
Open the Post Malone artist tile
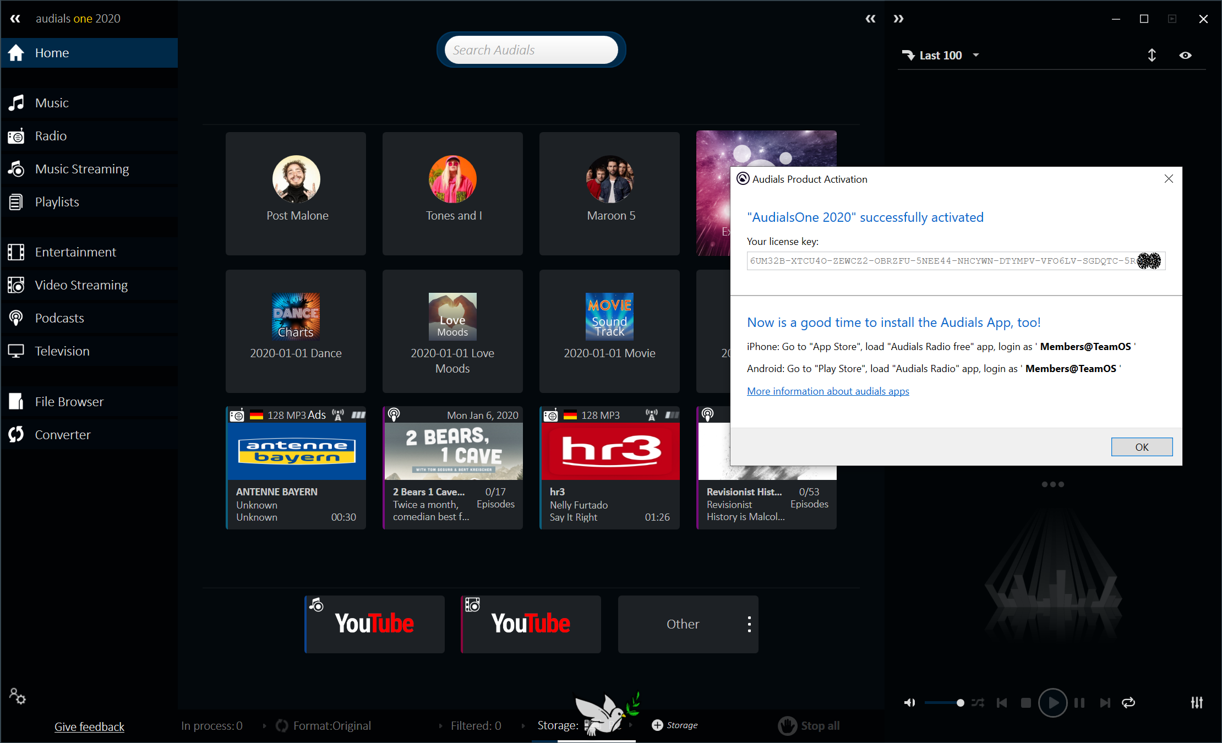coord(296,193)
